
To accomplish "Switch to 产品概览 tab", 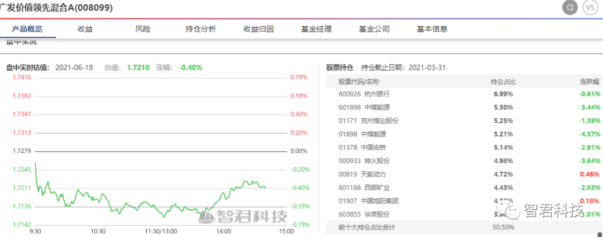I will 27,29.
